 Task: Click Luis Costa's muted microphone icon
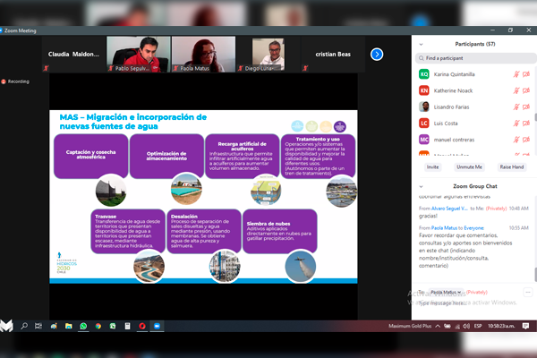pyautogui.click(x=516, y=123)
